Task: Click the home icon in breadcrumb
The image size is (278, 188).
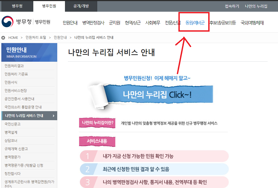Action: [x=3, y=37]
